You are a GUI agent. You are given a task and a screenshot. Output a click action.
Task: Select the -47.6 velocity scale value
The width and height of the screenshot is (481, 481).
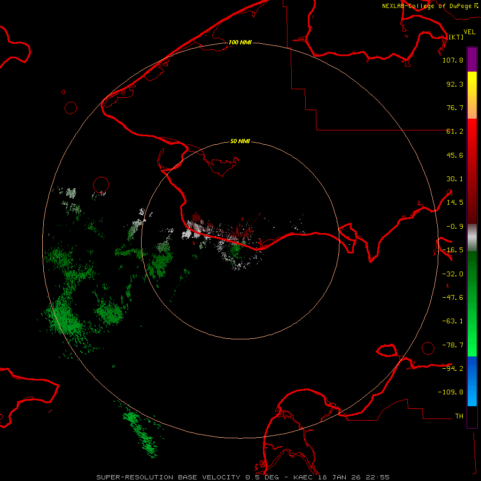pyautogui.click(x=453, y=298)
